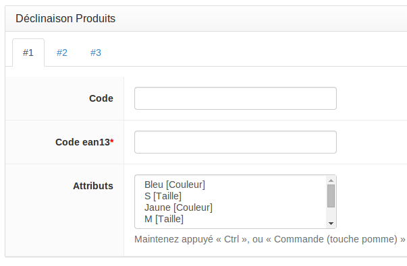This screenshot has width=407, height=266.
Task: Open the #3 declination tab
Action: coord(96,53)
